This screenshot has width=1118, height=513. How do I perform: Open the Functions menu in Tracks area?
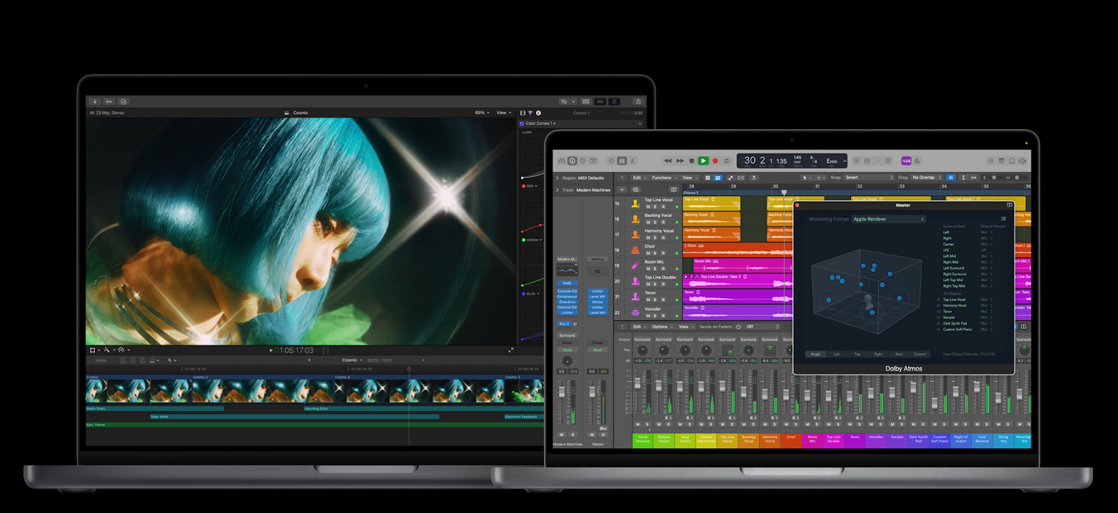(664, 177)
